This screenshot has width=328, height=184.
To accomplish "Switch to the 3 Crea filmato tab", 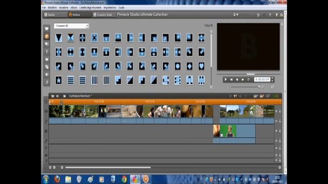I will pyautogui.click(x=104, y=15).
